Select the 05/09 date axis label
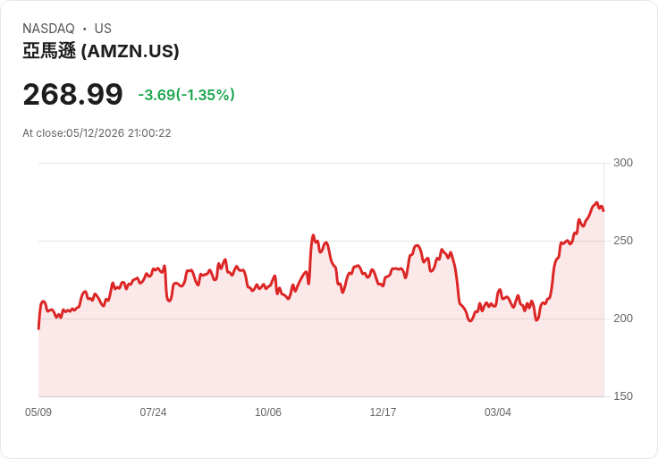 (x=38, y=412)
